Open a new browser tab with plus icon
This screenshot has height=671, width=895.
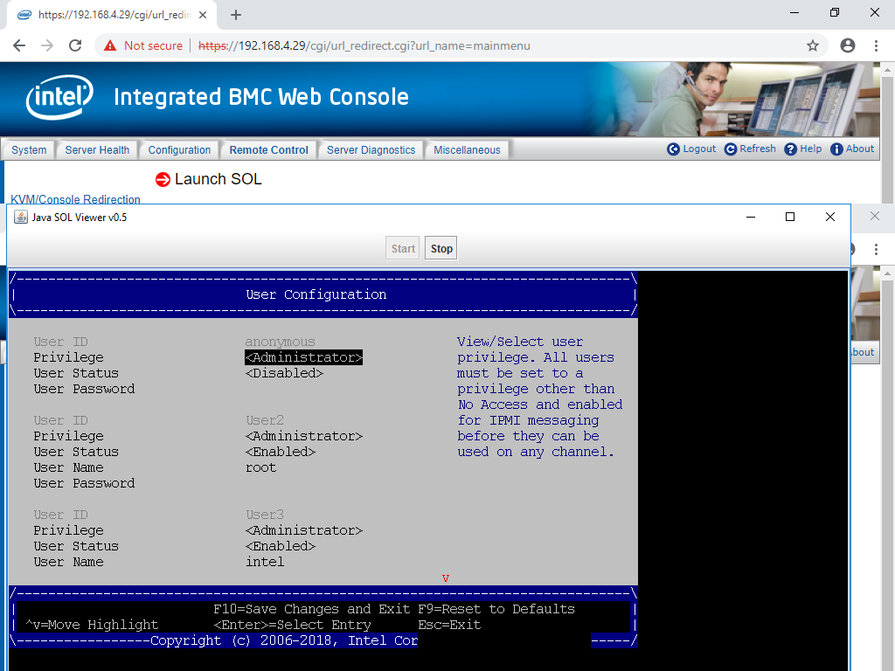coord(236,15)
